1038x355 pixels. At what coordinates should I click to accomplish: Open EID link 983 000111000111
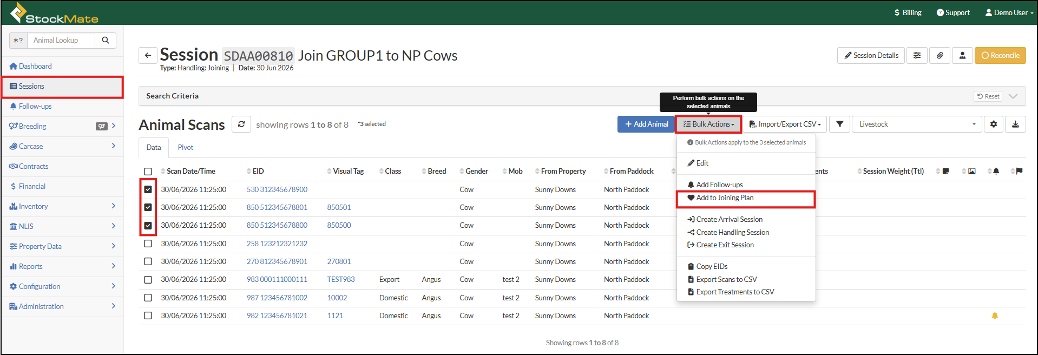point(277,279)
